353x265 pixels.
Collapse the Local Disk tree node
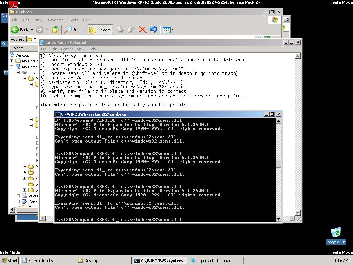tap(18, 72)
